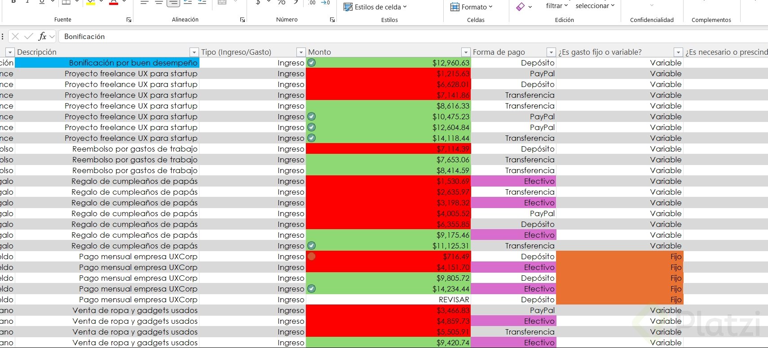This screenshot has width=768, height=348.
Task: Expand the Formato menu arrow
Action: click(x=490, y=7)
